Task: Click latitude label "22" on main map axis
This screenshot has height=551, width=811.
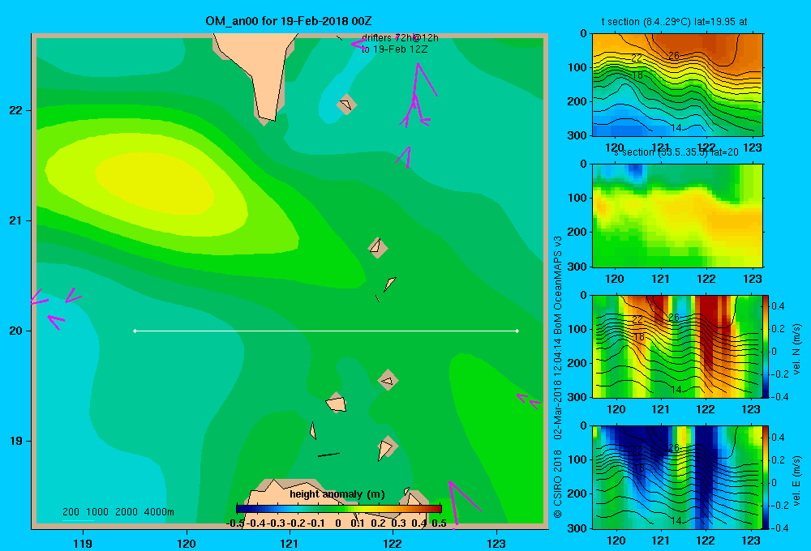Action: pyautogui.click(x=16, y=110)
